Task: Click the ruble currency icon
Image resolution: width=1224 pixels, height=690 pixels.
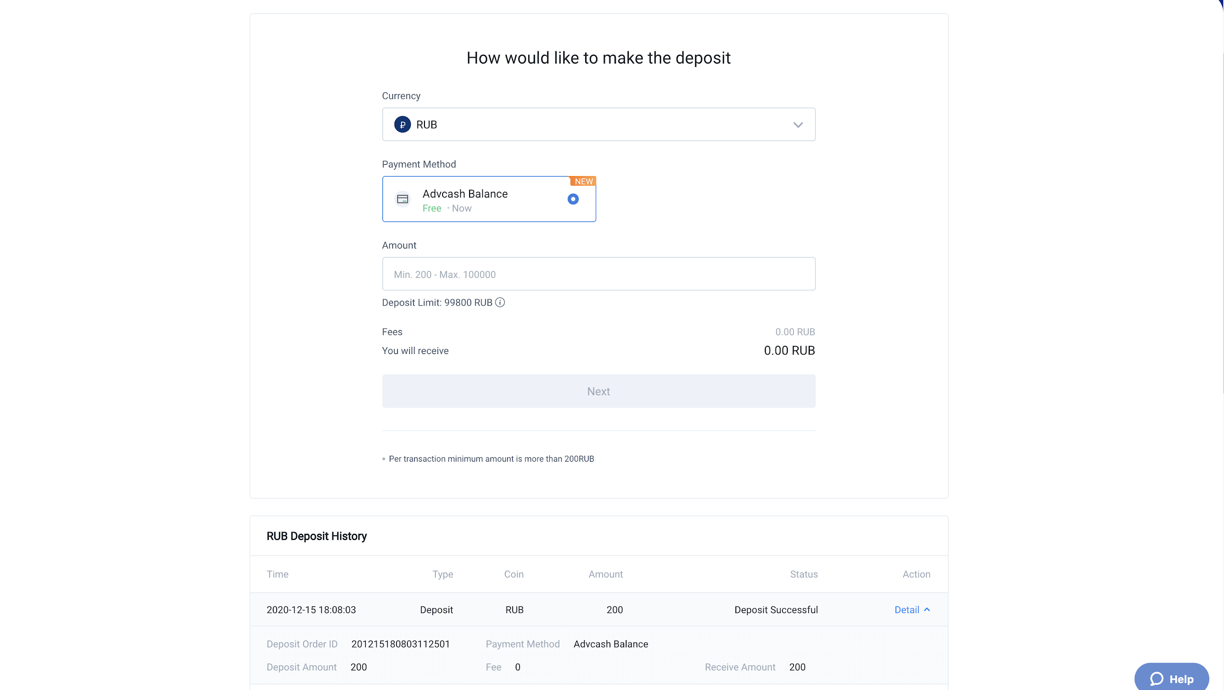Action: [402, 125]
